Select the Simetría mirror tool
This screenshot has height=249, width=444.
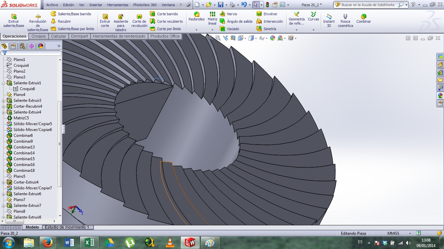tap(266, 29)
